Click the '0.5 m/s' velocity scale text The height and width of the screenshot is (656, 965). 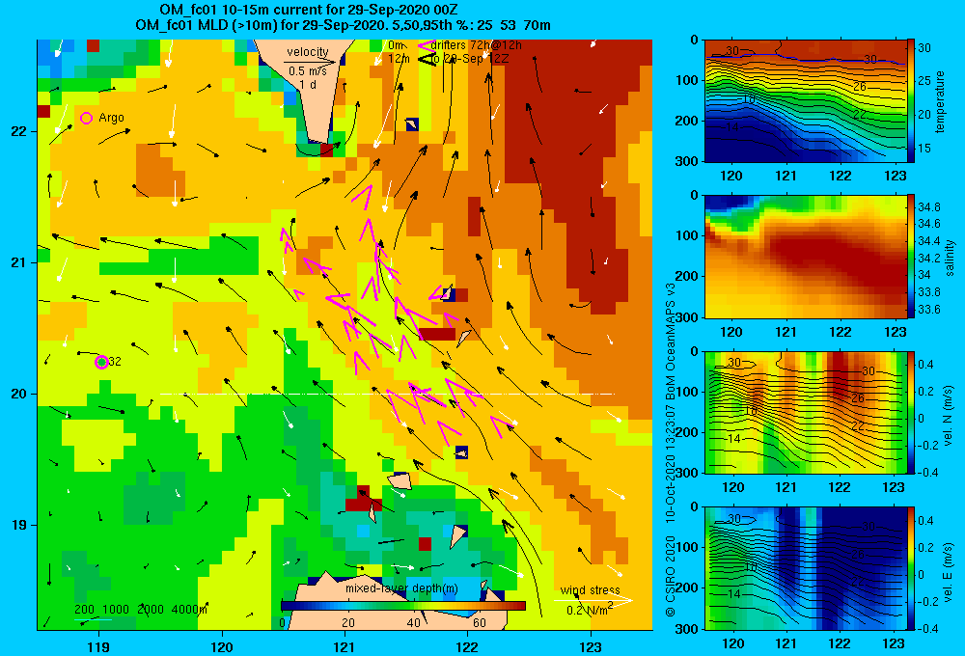click(307, 72)
